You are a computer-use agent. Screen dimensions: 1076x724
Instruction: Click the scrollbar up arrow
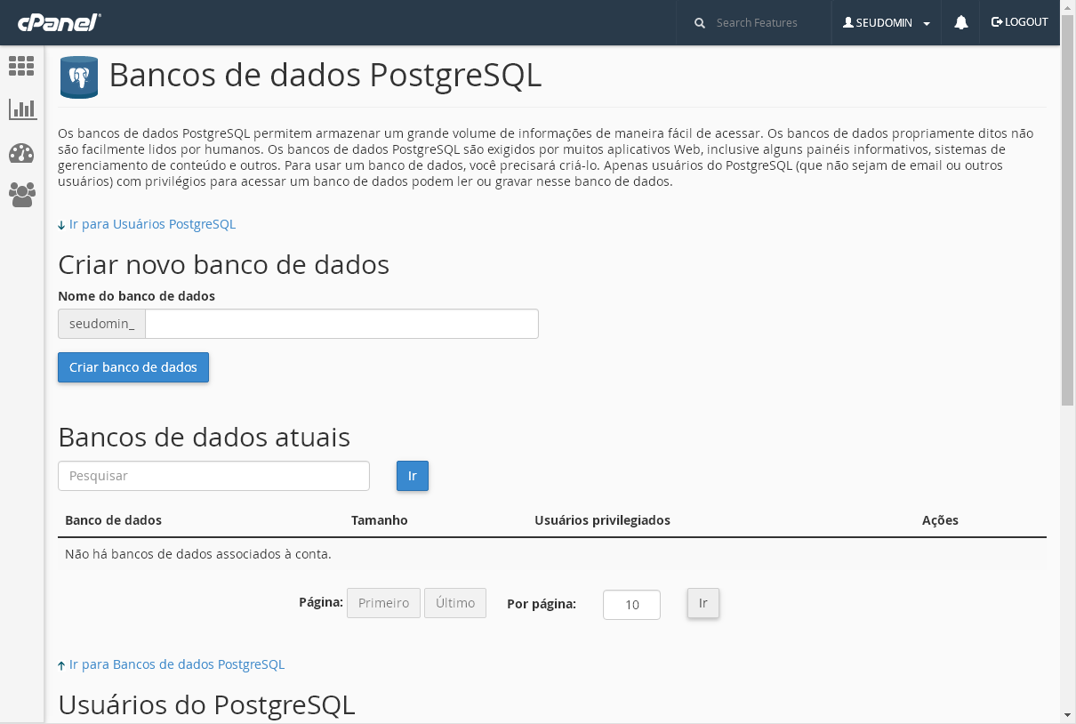point(1068,7)
